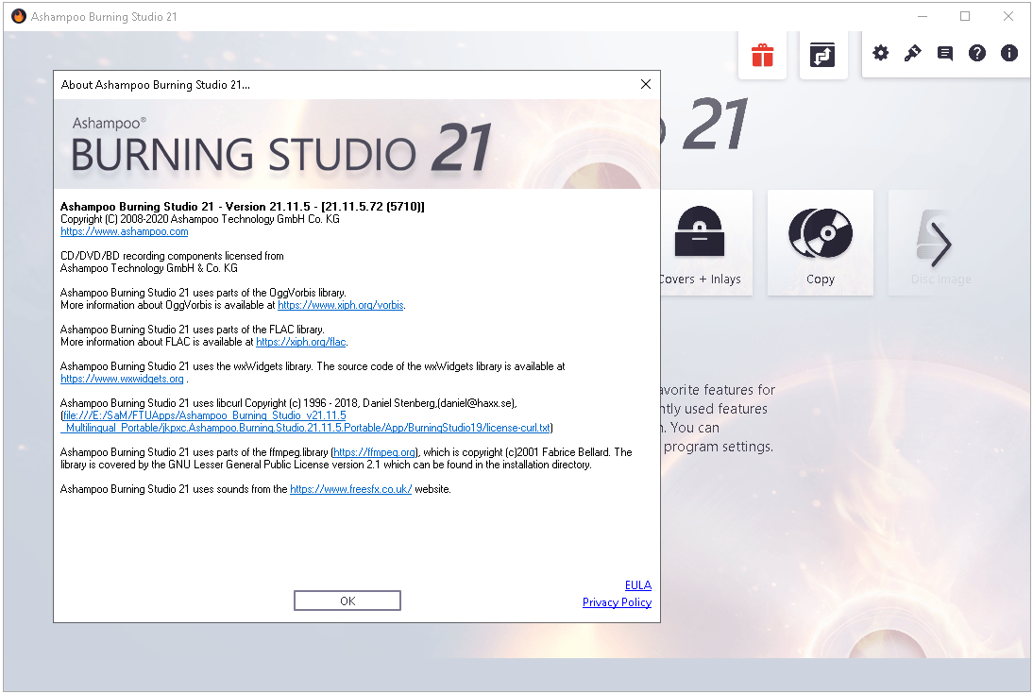Confirm About dialog with OK button

coord(347,601)
